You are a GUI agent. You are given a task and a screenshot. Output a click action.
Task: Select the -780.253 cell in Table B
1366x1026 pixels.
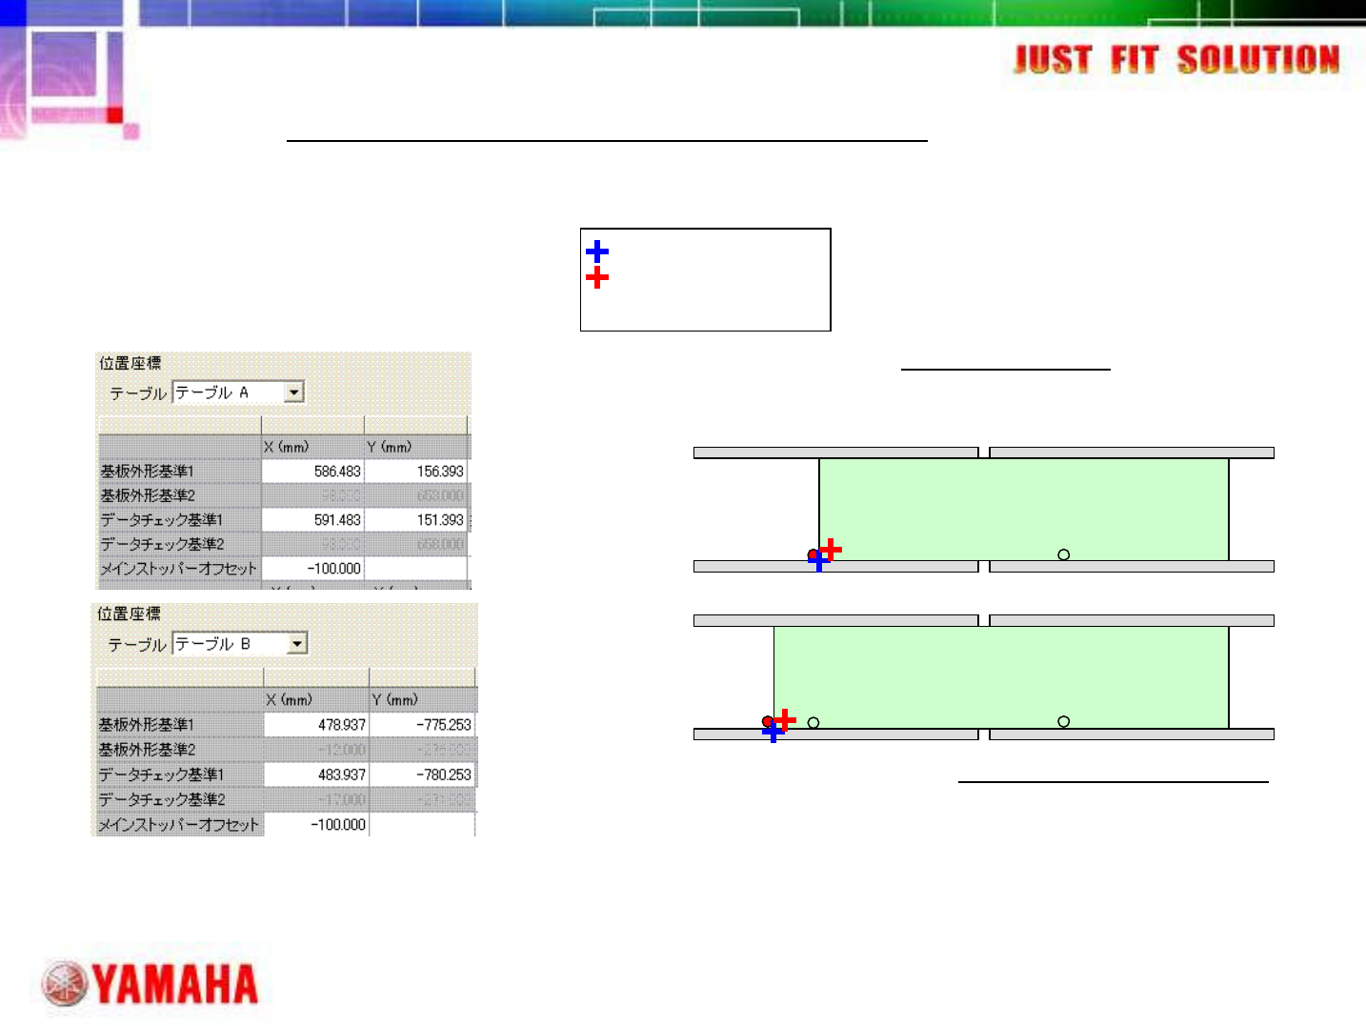(422, 775)
